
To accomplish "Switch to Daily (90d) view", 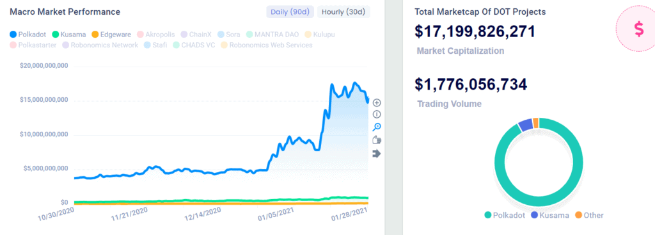I will click(290, 12).
